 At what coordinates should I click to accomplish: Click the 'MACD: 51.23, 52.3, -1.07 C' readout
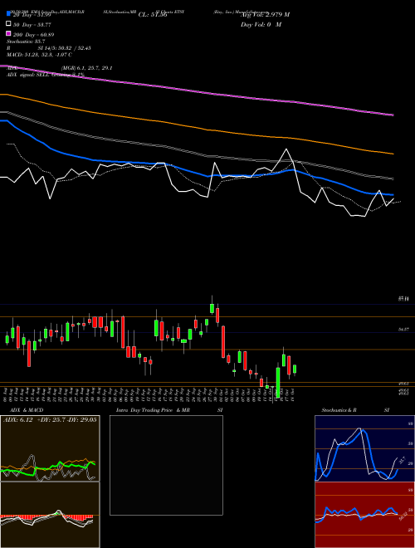point(40,55)
